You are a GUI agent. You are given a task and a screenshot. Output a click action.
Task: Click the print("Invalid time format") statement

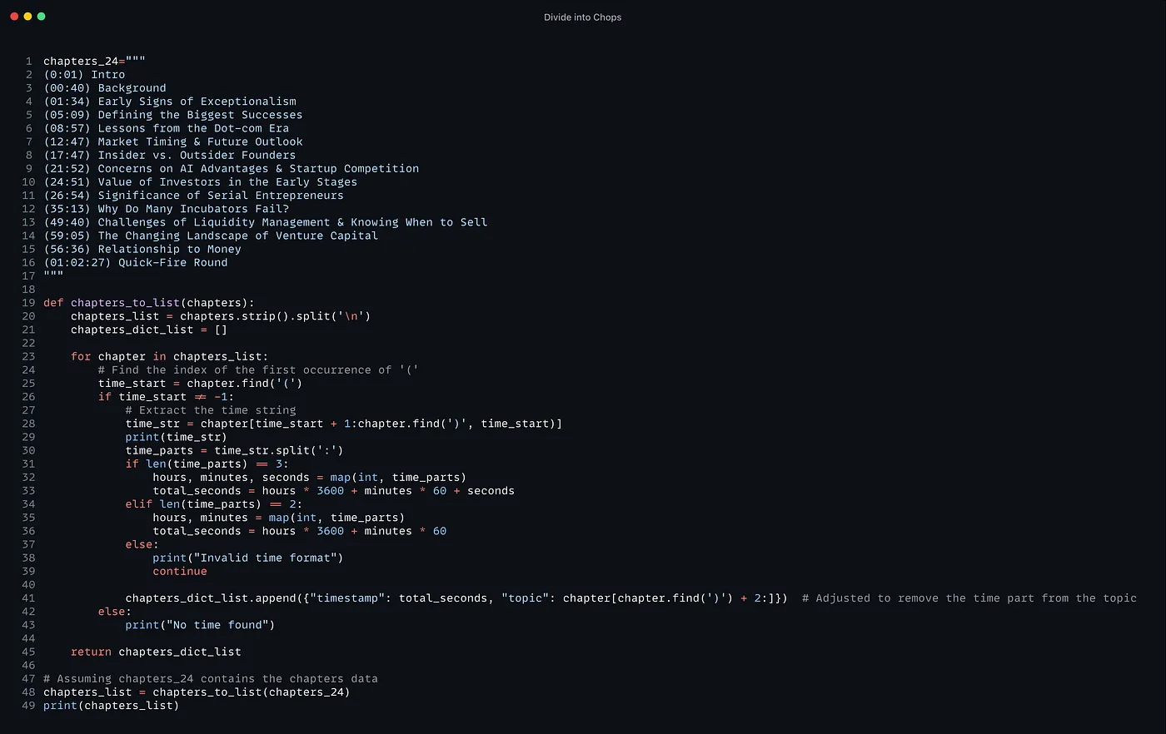[247, 558]
